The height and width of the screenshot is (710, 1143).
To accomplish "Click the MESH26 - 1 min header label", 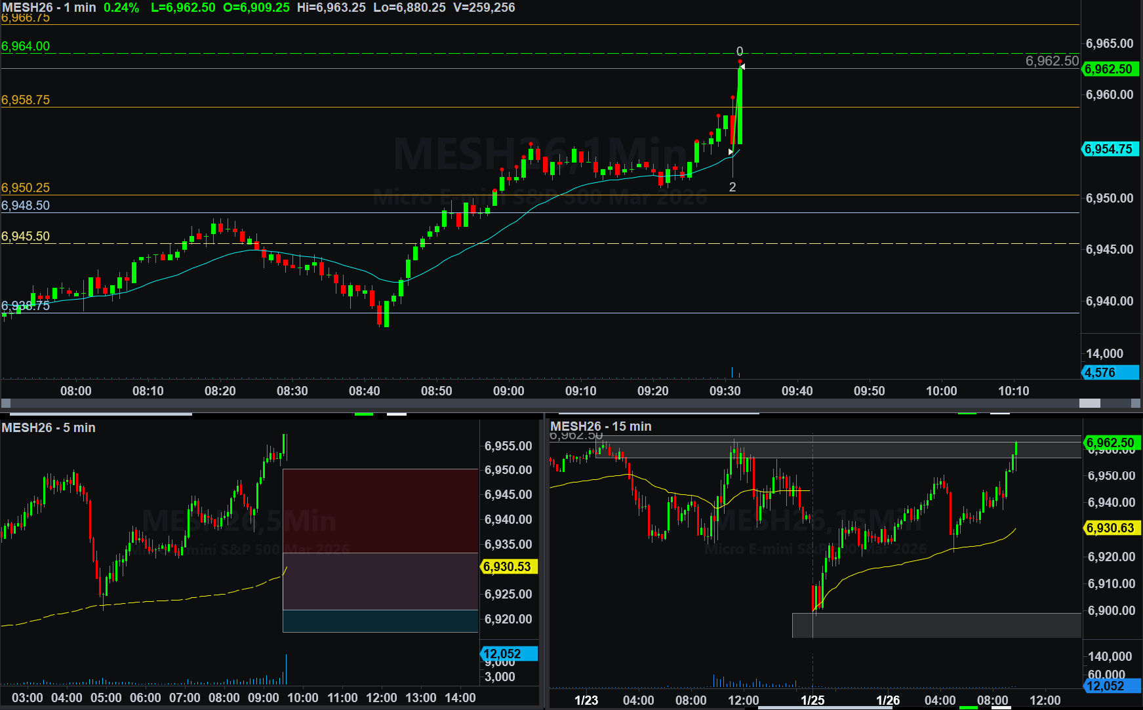I will [x=49, y=7].
